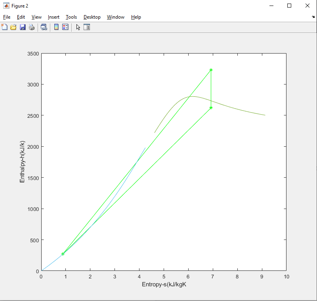Open the Tools menu
317x301 pixels.
(x=71, y=17)
